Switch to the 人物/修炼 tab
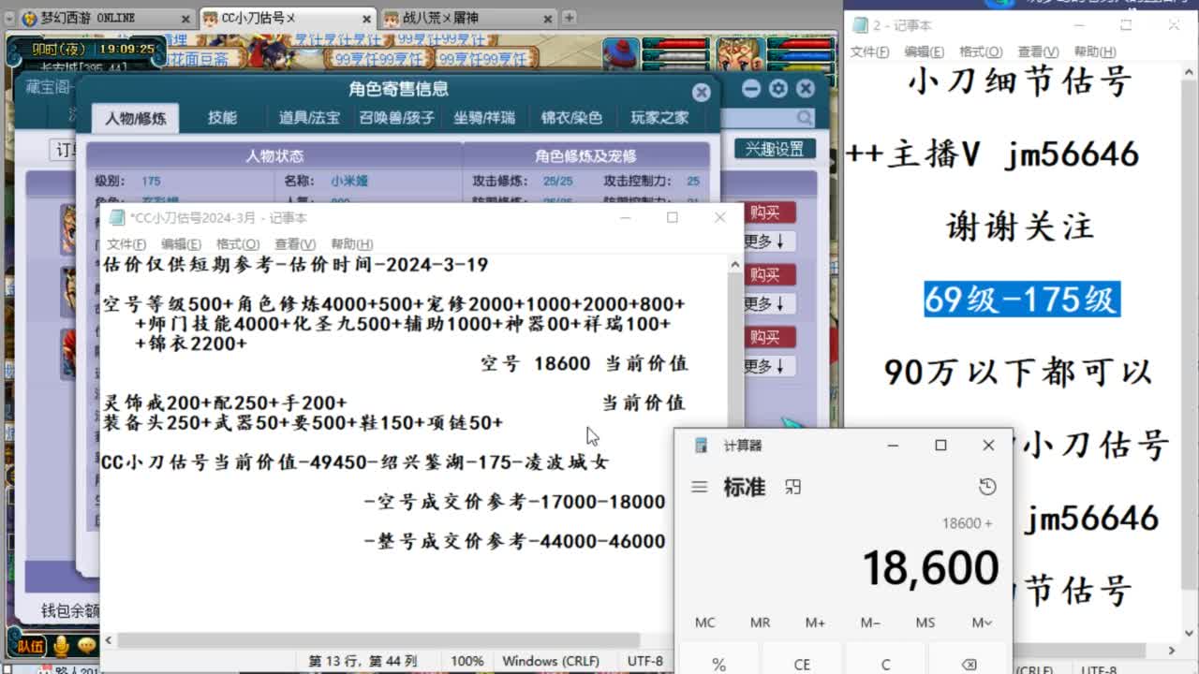Image resolution: width=1199 pixels, height=674 pixels. point(135,118)
